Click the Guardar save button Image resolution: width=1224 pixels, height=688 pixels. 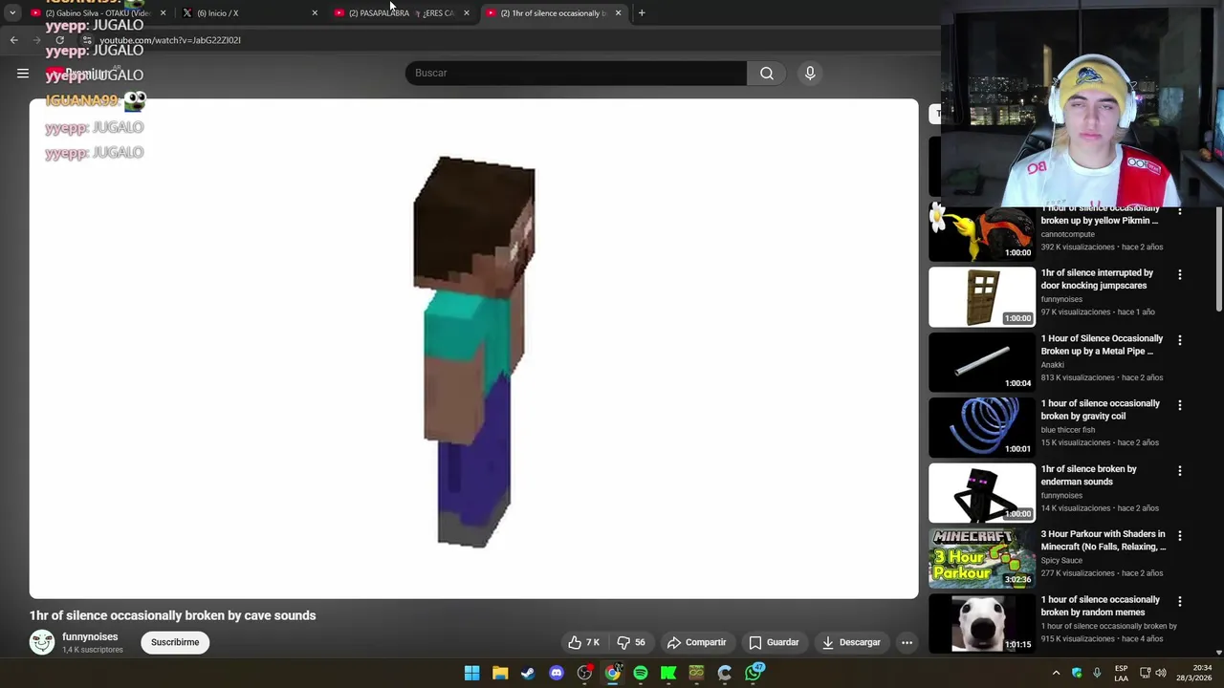[x=774, y=642]
